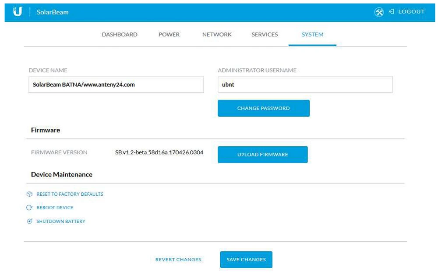Click Revert Changes
Screen dimensions: 438x277
178,259
